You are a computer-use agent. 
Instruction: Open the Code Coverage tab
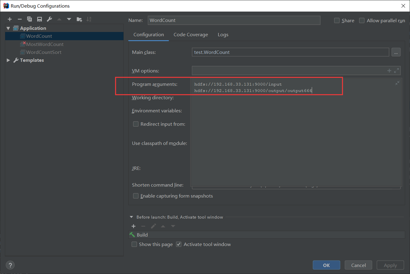pos(191,35)
